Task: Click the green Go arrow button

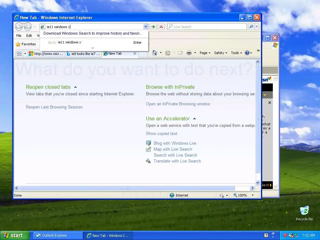Action: [153, 27]
